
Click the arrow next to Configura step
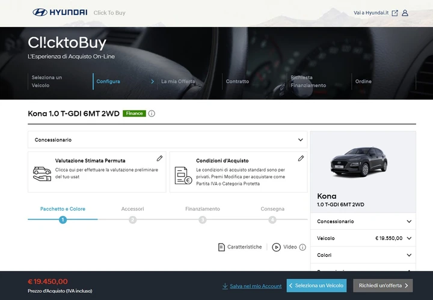tap(152, 81)
